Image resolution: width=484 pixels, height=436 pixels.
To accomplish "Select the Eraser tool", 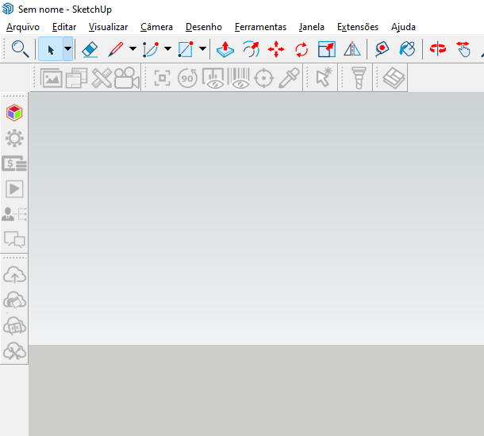I will 90,49.
